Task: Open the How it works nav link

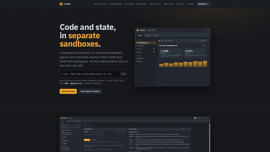Action: point(100,4)
